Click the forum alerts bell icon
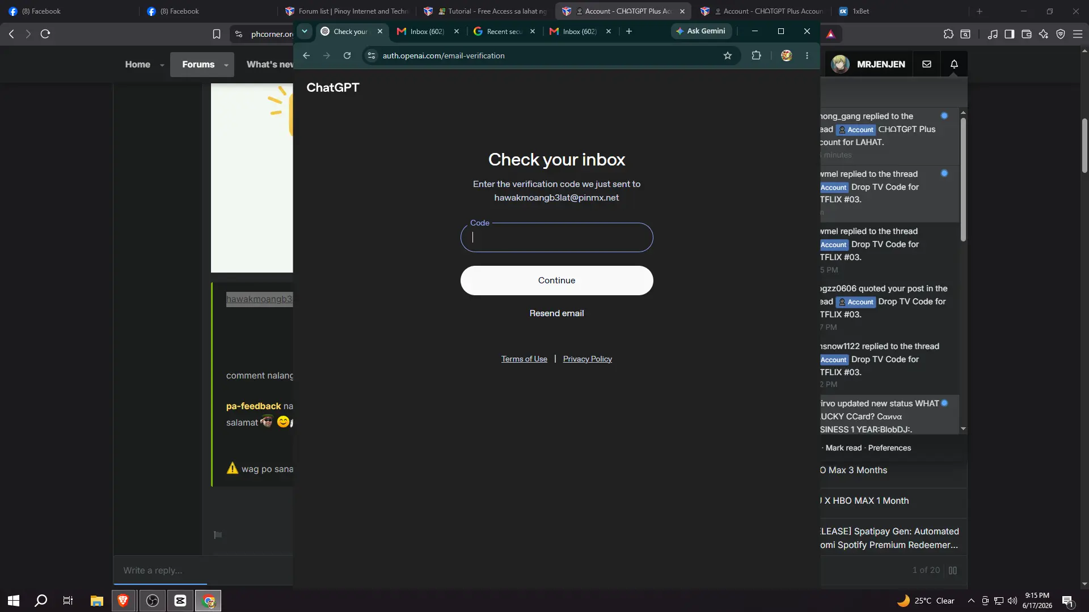Screen dimensions: 1089x612 pyautogui.click(x=954, y=64)
